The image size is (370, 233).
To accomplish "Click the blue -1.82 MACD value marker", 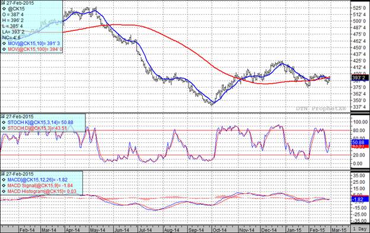I will pos(360,200).
